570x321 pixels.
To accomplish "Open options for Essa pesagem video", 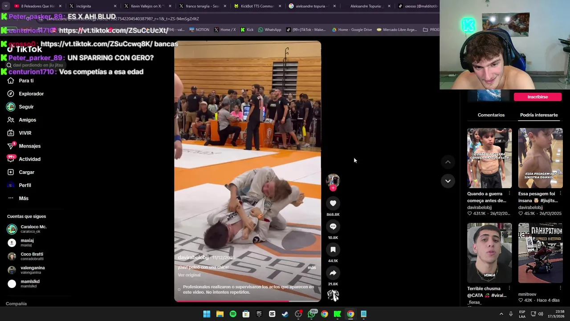I will coord(560,193).
